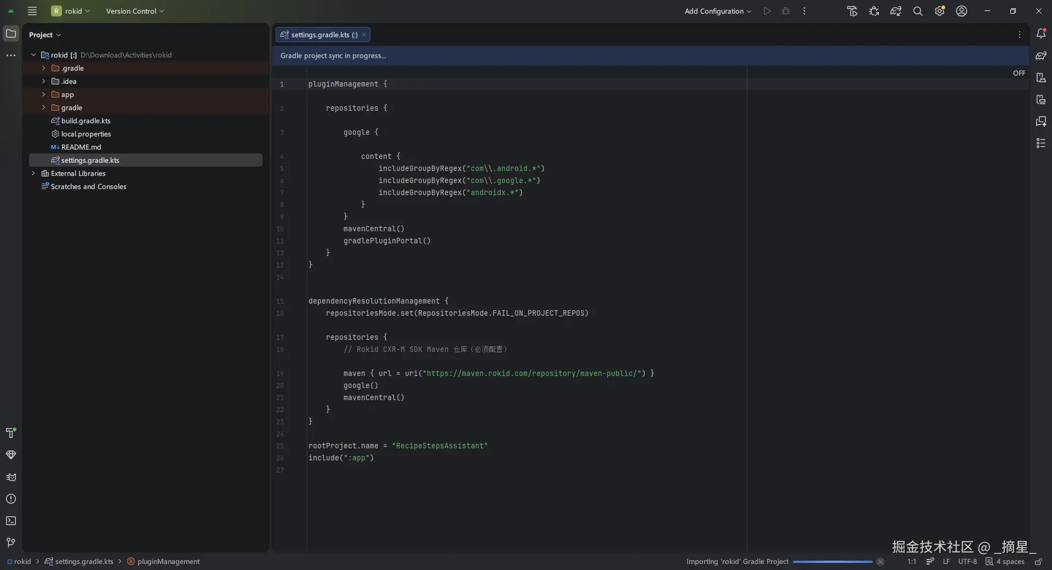Click the Notifications bell icon
Viewport: 1052px width, 570px height.
point(1041,34)
